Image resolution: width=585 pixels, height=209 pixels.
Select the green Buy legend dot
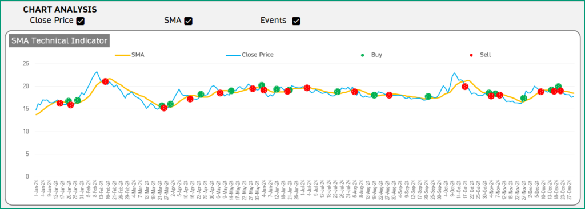point(362,55)
